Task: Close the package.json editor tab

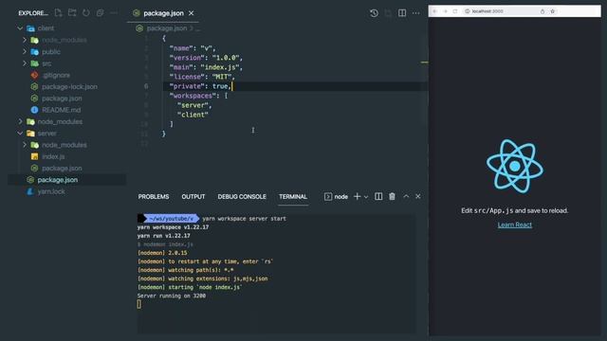Action: point(192,13)
